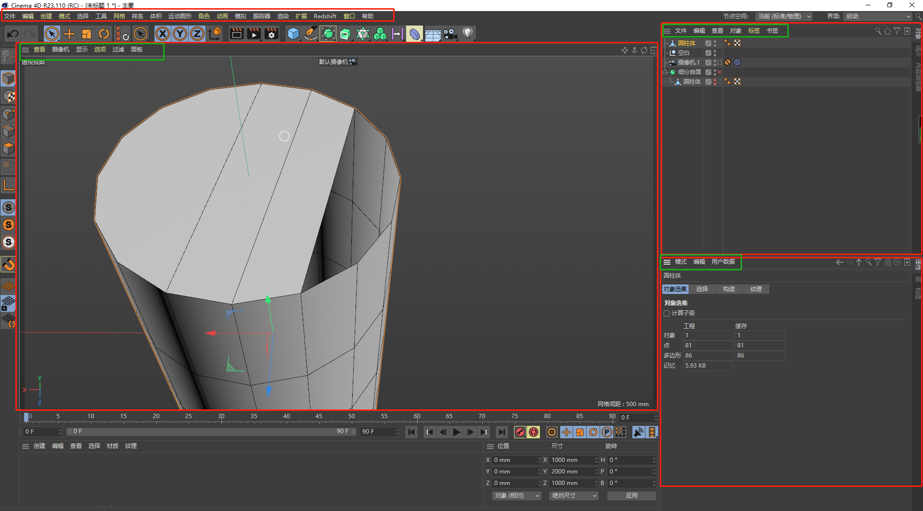This screenshot has height=511, width=923.
Task: Switch to the 构造 tab
Action: click(729, 289)
